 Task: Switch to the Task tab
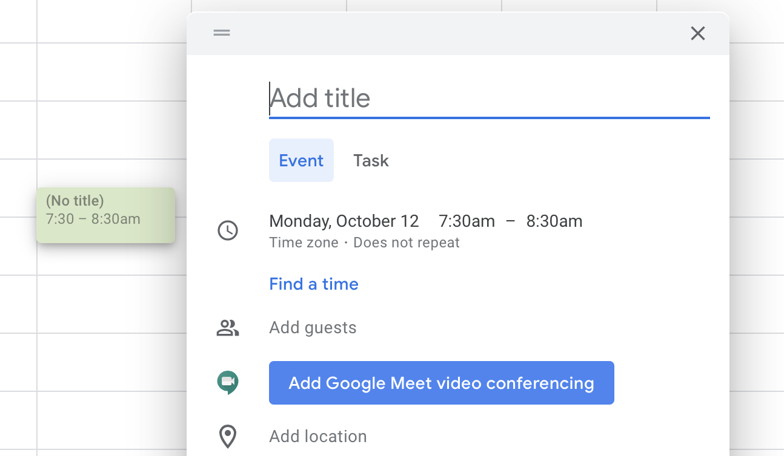[371, 160]
